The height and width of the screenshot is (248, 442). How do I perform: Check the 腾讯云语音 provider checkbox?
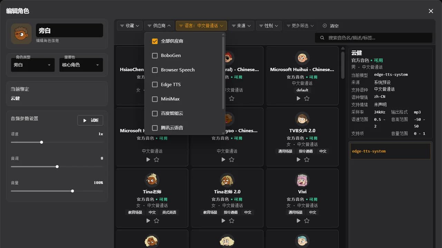coord(155,128)
